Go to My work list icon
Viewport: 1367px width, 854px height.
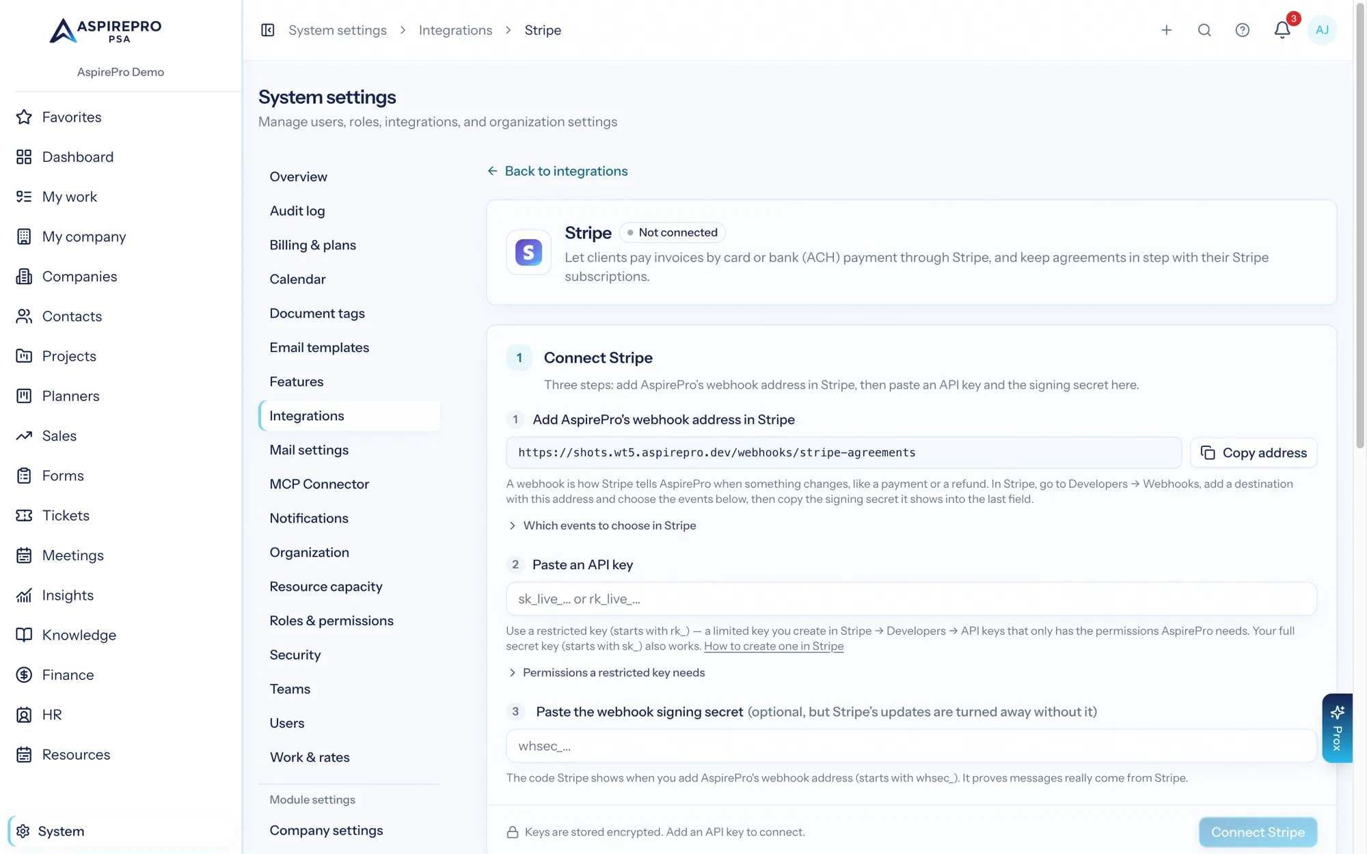[x=24, y=197]
